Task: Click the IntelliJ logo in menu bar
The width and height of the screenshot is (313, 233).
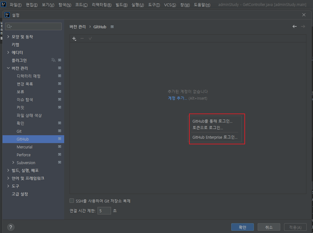Action: 3,4
